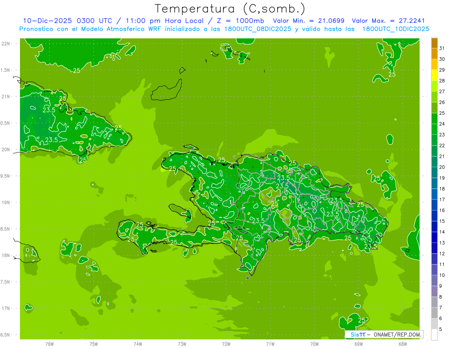
Task: Click the '68W' longitude axis label
Action: coord(403,344)
